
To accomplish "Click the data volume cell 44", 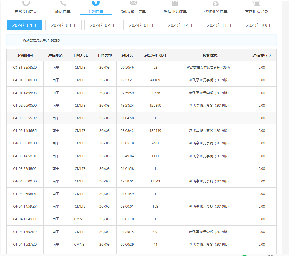I will [155, 245].
